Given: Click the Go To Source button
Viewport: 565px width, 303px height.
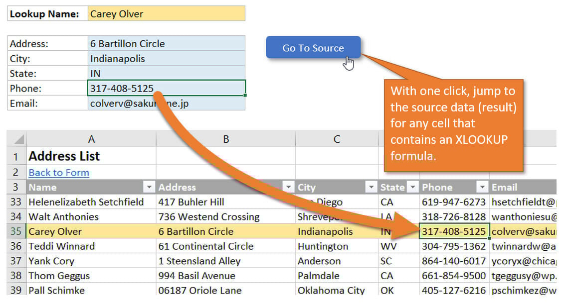Looking at the screenshot, I should coord(313,48).
